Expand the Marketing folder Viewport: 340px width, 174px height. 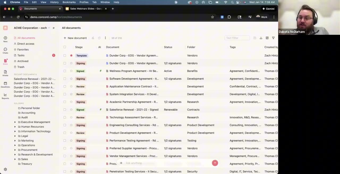15,141
